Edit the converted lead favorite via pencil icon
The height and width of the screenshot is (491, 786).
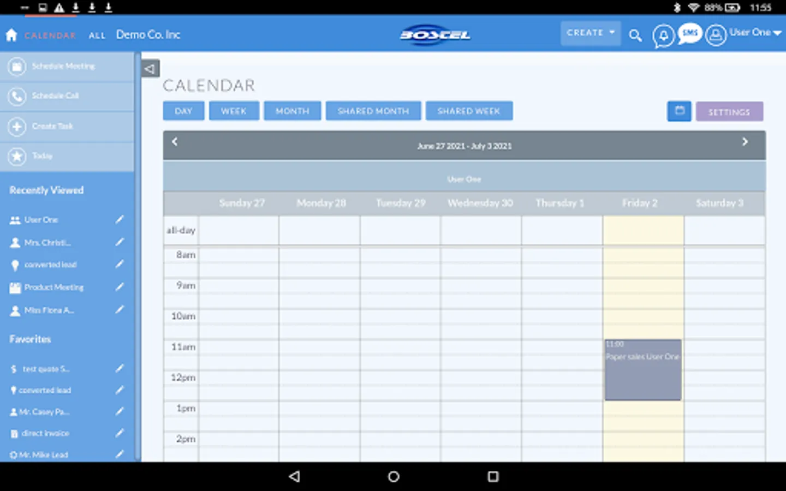(120, 390)
